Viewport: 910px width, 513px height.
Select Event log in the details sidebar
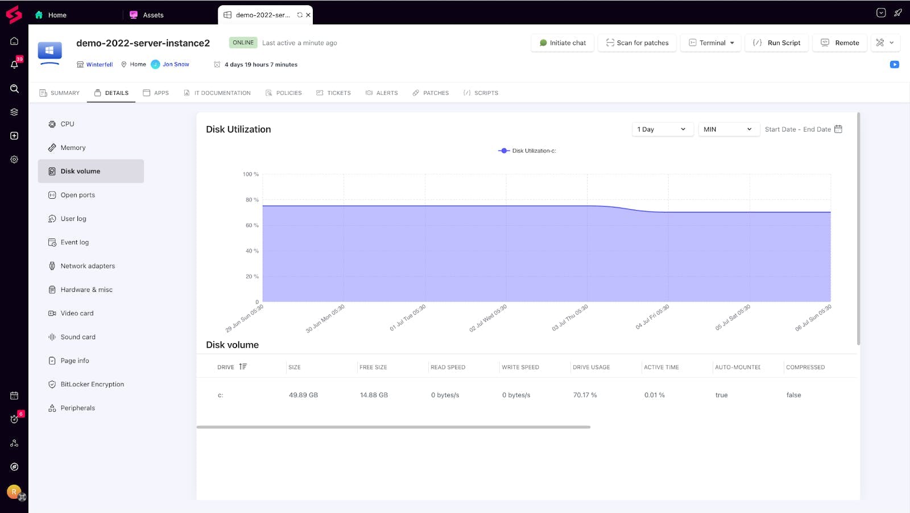point(91,242)
